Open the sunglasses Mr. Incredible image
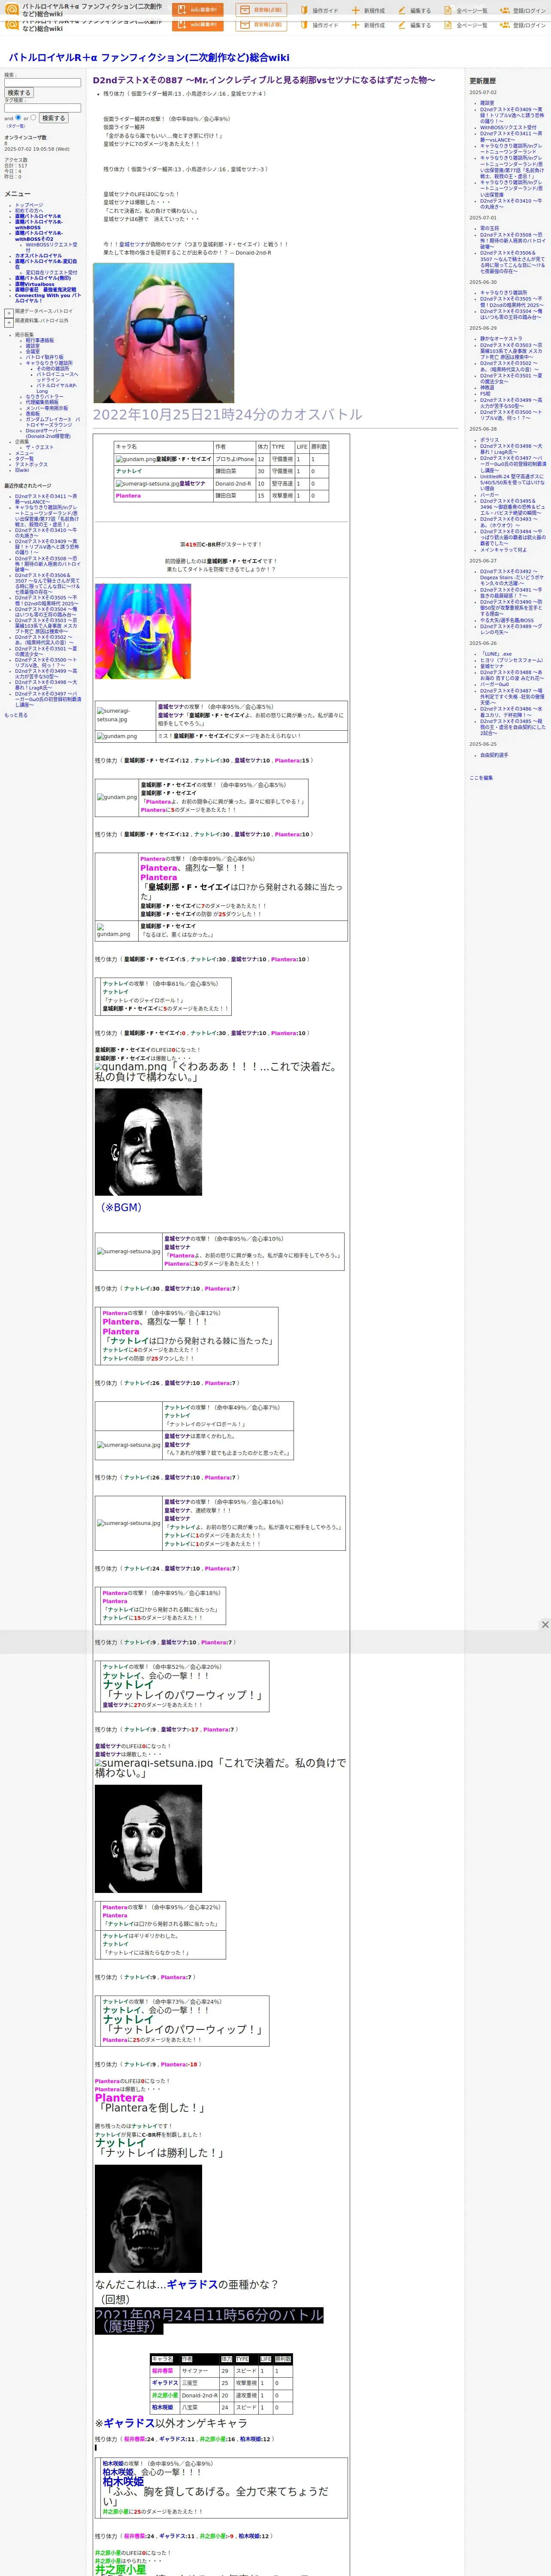Viewport: 551px width, 2576px height. pos(163,333)
